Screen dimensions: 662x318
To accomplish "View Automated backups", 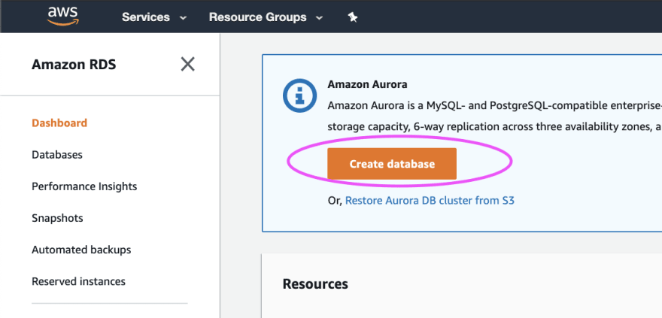I will [x=81, y=250].
